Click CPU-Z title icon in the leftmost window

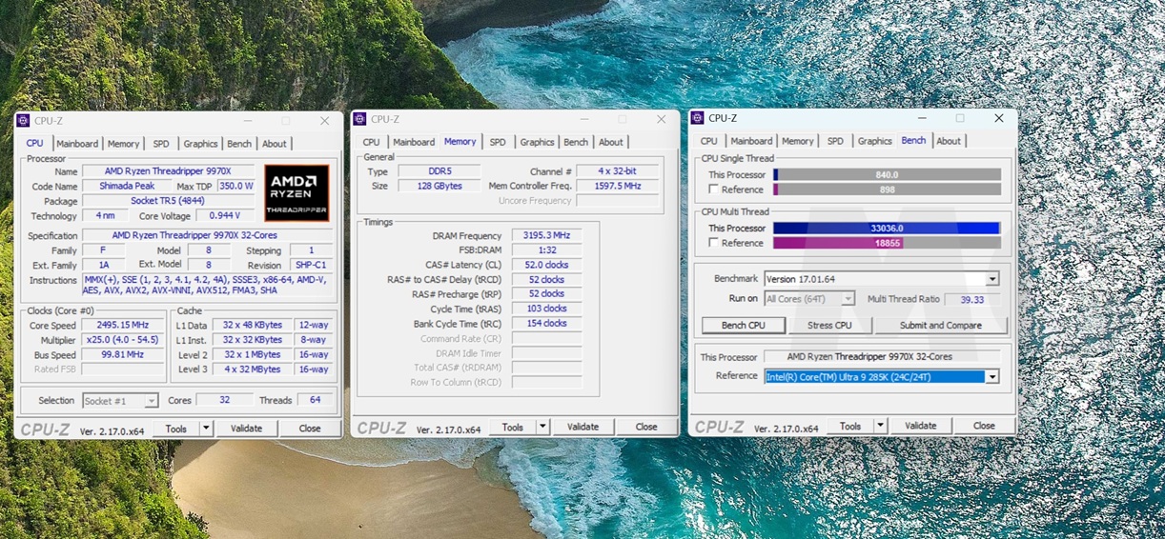coord(23,121)
